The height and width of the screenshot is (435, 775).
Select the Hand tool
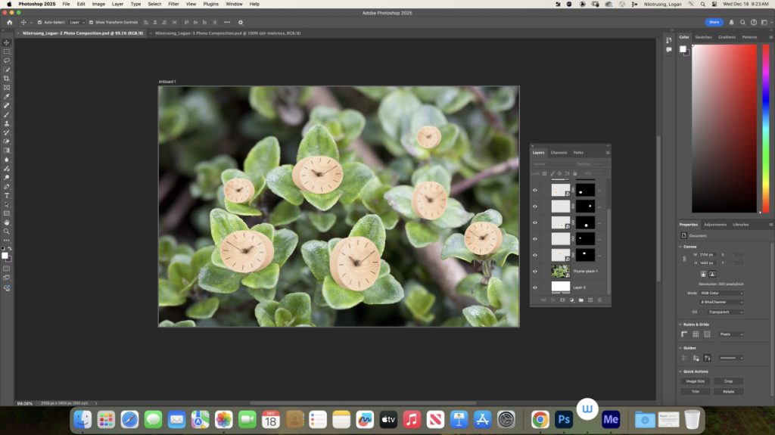[7, 222]
